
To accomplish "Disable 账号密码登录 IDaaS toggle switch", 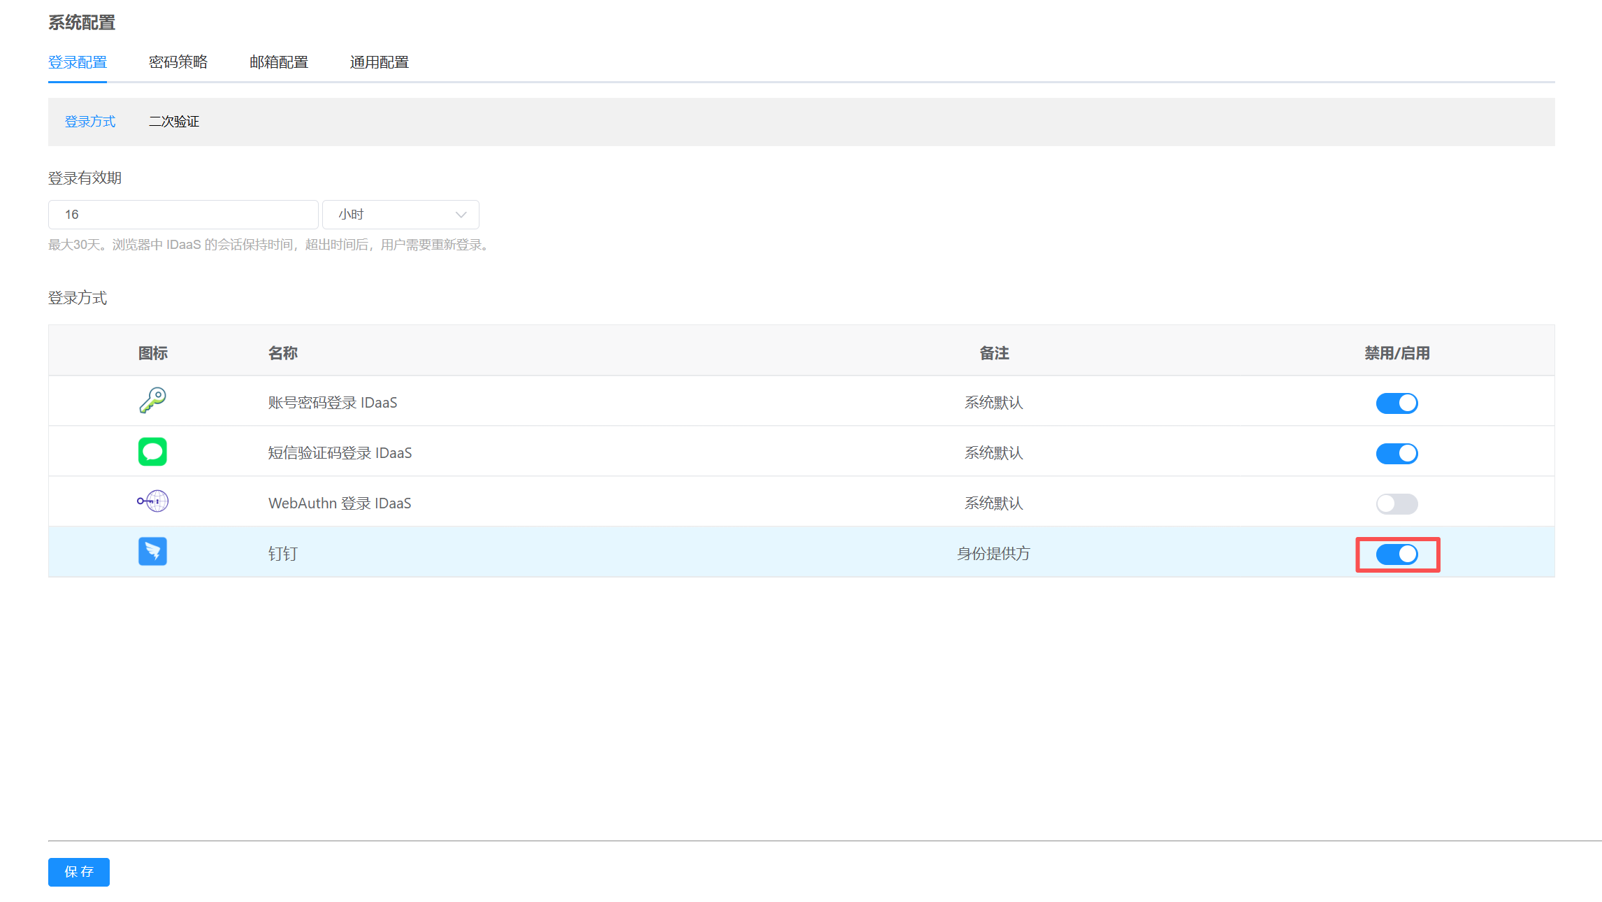I will (x=1397, y=403).
